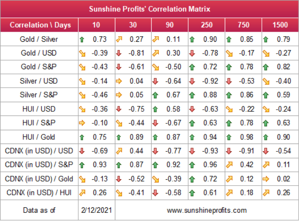This screenshot has height=221, width=299.
Task: Click the 0.98 value in HUI / Gold row
Action: click(x=246, y=137)
